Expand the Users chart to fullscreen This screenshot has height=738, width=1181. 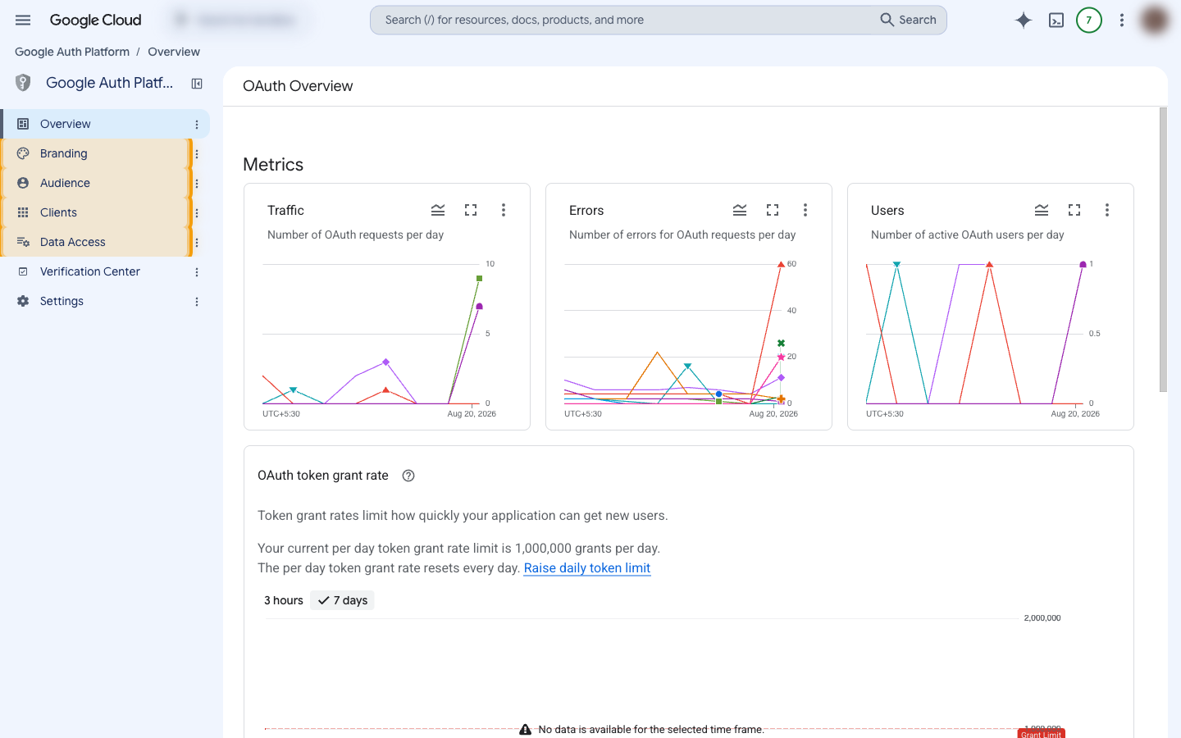[1074, 210]
